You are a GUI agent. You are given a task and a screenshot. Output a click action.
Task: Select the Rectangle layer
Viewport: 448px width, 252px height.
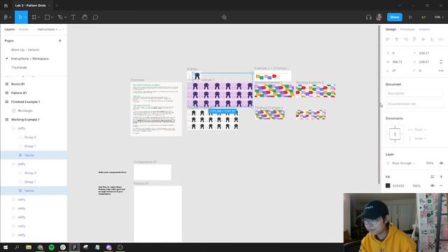25,111
